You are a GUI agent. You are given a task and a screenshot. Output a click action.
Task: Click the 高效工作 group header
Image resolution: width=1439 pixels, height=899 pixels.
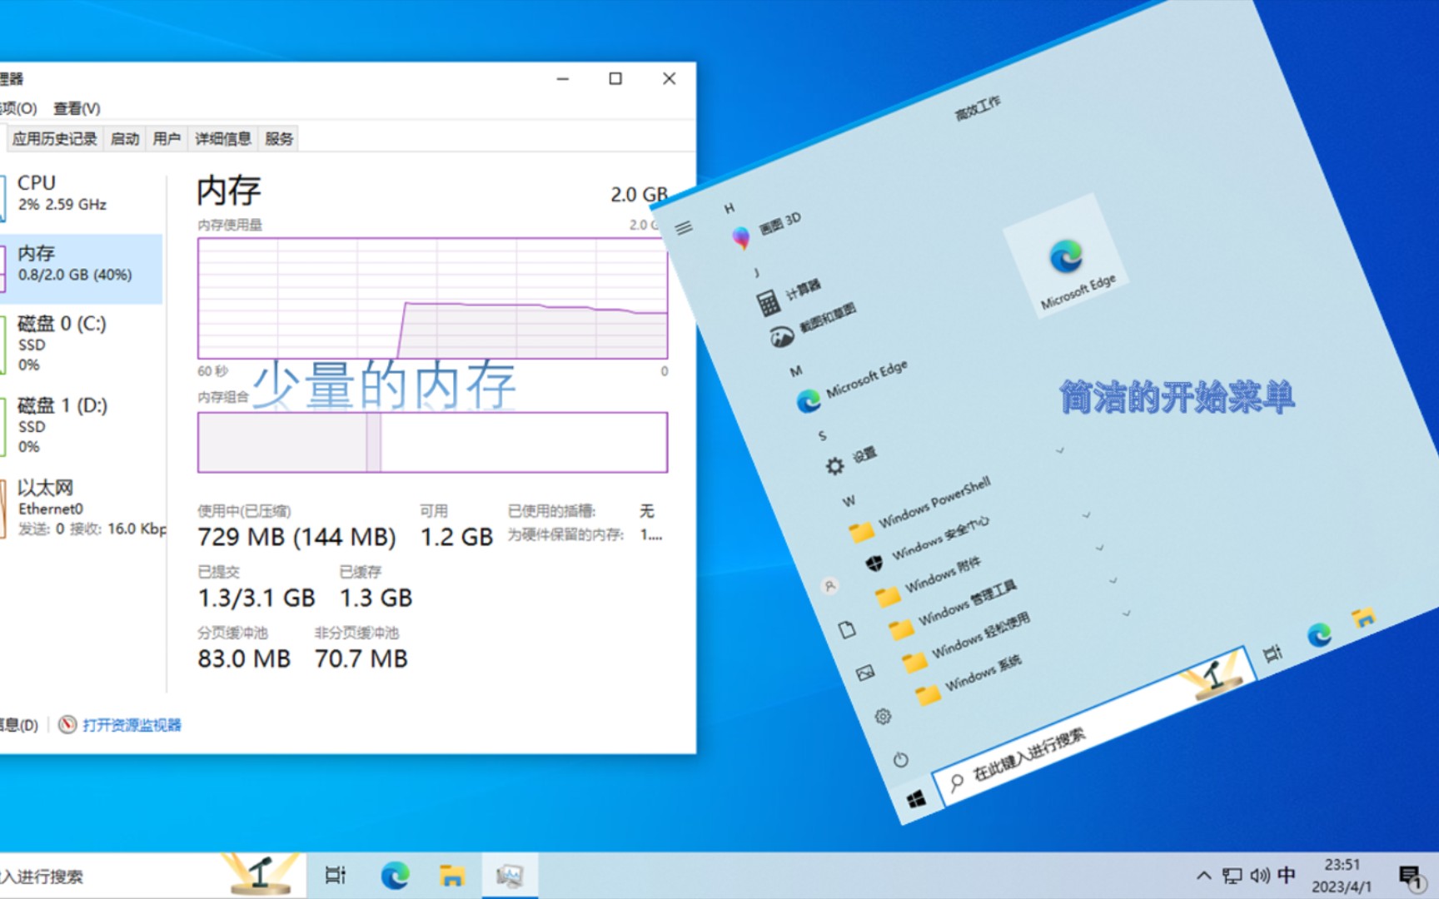coord(978,108)
